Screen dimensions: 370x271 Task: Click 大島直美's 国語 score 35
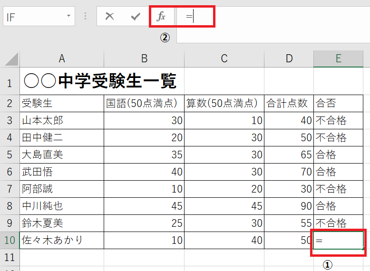(144, 155)
